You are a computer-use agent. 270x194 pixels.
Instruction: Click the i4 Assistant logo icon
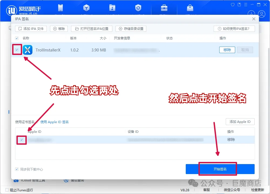click(11, 10)
